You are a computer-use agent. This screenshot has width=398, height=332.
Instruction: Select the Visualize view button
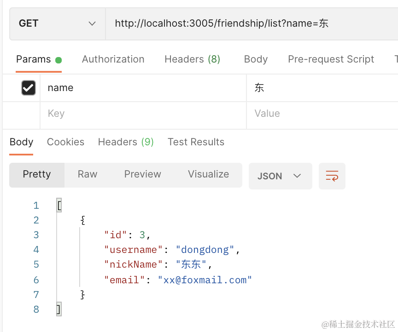click(208, 174)
